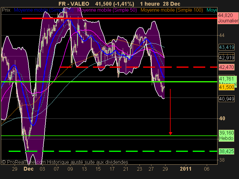
Task: Click the Moyenne mobile (Simple 50) legend
Action: [107, 10]
